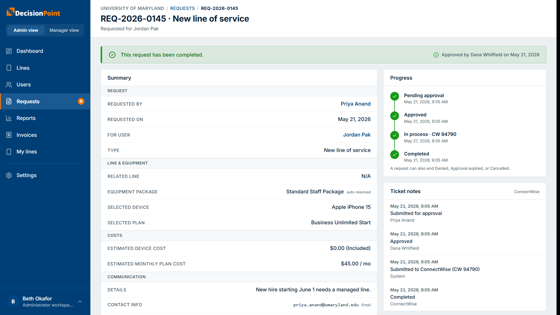560x315 pixels.
Task: Click the Approved step green check marker
Action: click(x=395, y=116)
